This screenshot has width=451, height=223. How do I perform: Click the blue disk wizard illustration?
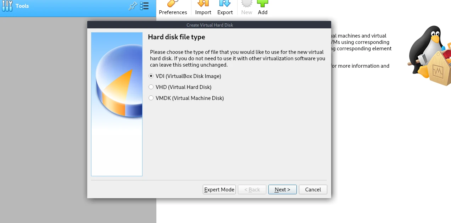[117, 104]
